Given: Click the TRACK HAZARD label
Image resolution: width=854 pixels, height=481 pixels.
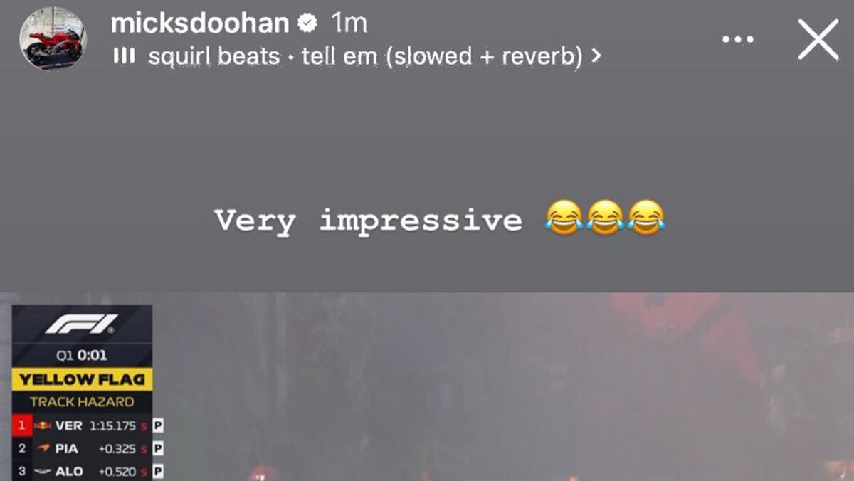Looking at the screenshot, I should point(82,402).
